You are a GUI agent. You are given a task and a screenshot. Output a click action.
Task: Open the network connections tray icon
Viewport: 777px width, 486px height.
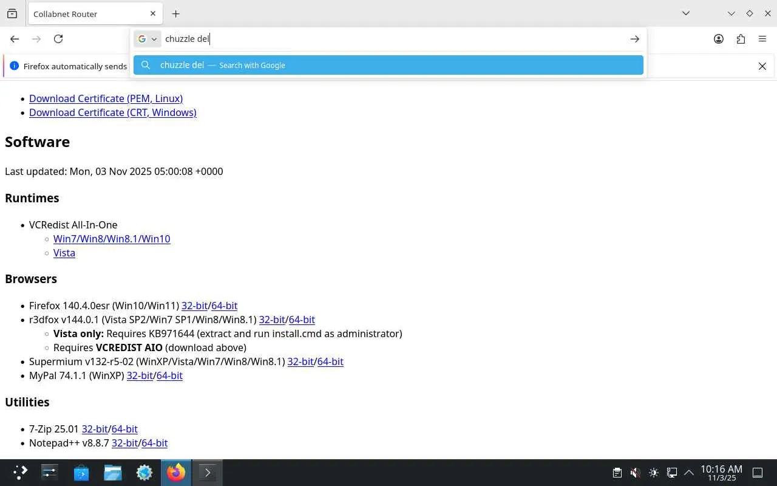point(671,472)
